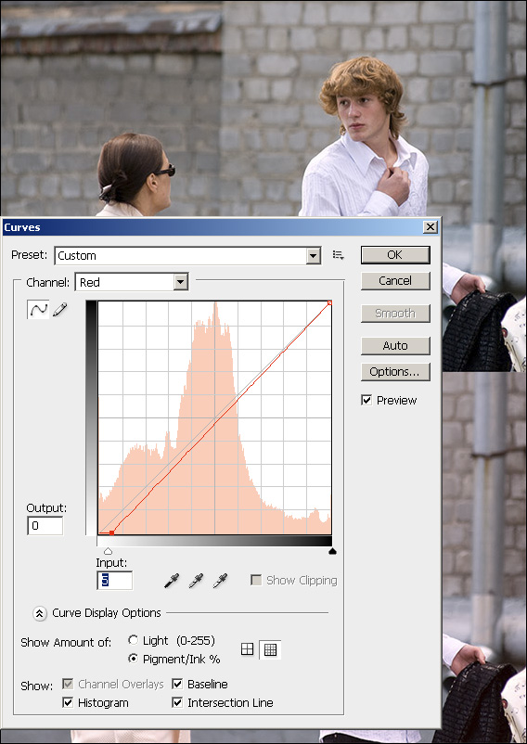Select Light (0-255) radio option
The height and width of the screenshot is (744, 527).
click(134, 640)
